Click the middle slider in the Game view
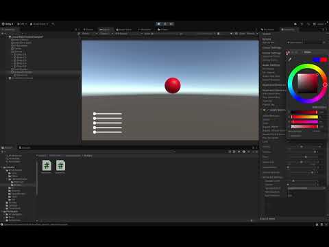This screenshot has width=329, height=247. click(x=108, y=123)
